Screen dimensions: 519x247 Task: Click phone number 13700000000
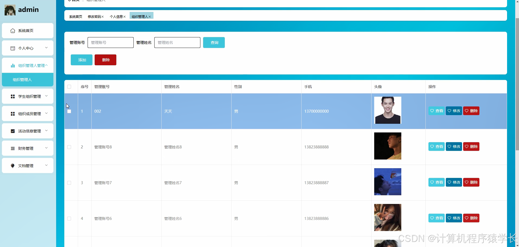(316, 111)
